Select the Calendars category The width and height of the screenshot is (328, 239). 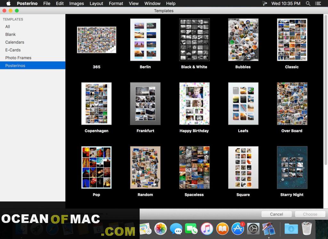coord(33,42)
